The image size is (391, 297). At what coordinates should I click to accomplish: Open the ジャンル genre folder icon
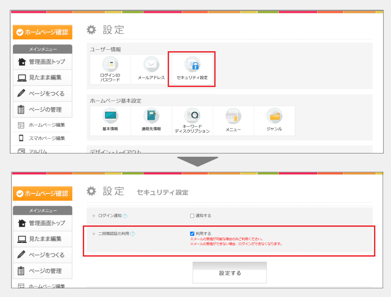pos(274,120)
